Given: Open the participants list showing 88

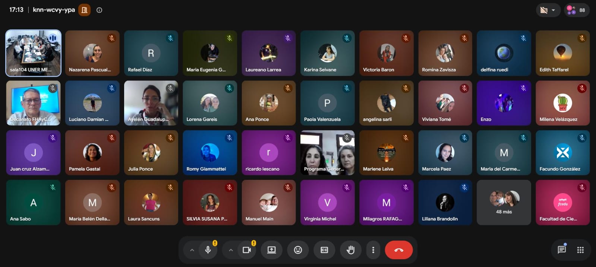Looking at the screenshot, I should point(576,10).
